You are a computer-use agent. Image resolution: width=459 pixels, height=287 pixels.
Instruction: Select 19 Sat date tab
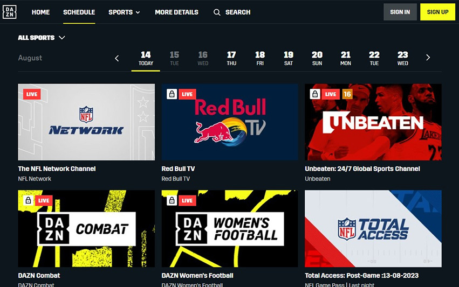pyautogui.click(x=289, y=59)
